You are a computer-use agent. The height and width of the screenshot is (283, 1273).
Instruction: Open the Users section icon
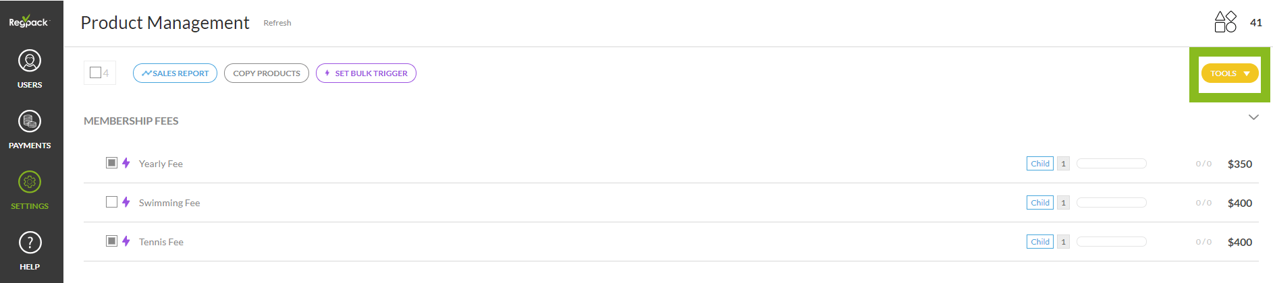(30, 61)
